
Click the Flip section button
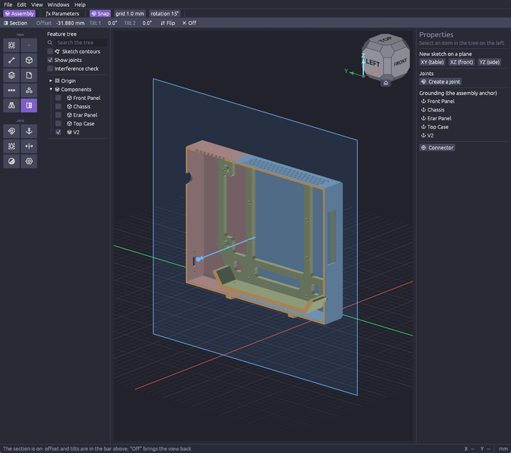(x=168, y=23)
